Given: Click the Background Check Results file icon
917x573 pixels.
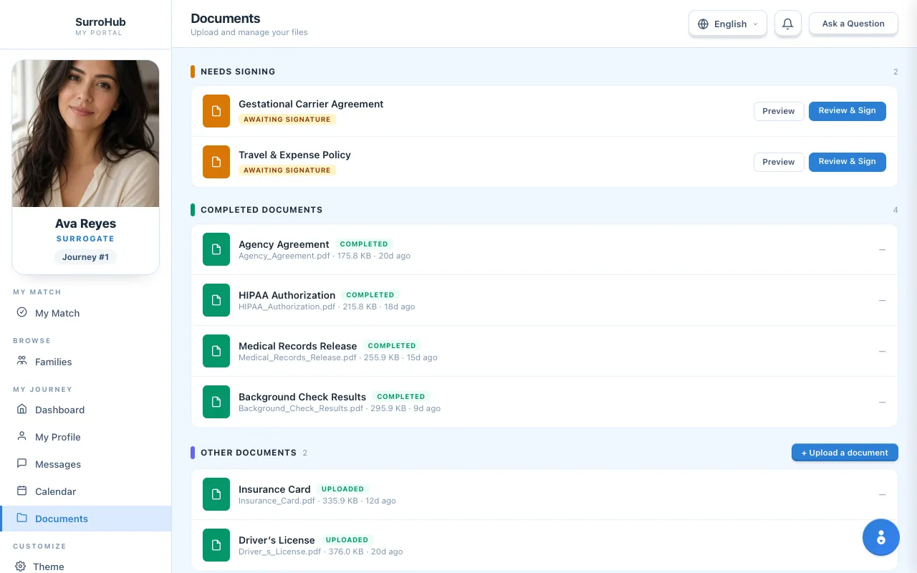Looking at the screenshot, I should coord(216,402).
